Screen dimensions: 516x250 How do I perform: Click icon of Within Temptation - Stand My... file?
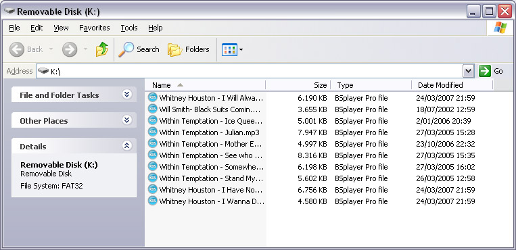pos(153,178)
